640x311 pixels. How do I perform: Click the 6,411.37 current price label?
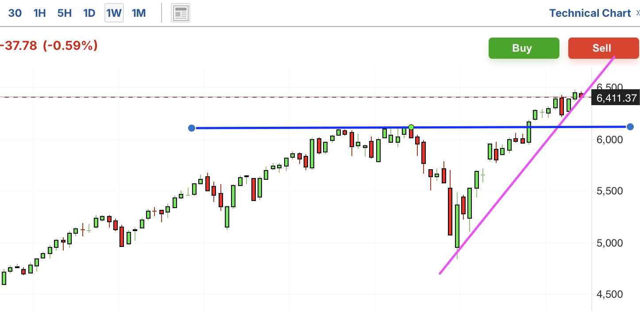(x=616, y=98)
